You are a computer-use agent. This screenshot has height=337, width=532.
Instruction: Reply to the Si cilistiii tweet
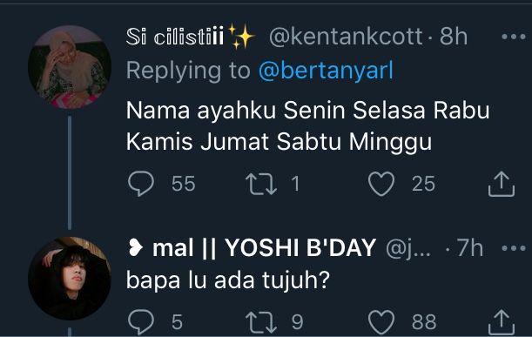point(141,184)
